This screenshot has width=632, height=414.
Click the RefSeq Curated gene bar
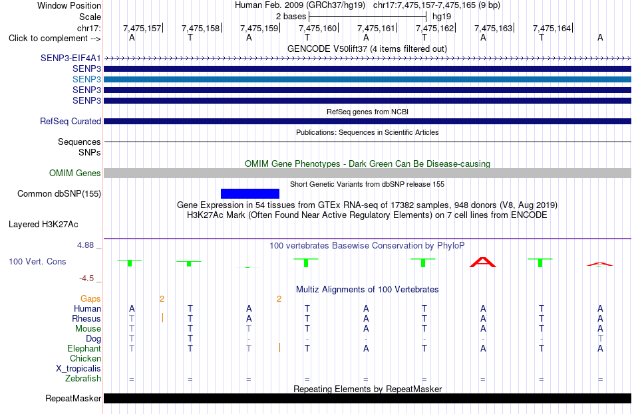(x=367, y=121)
